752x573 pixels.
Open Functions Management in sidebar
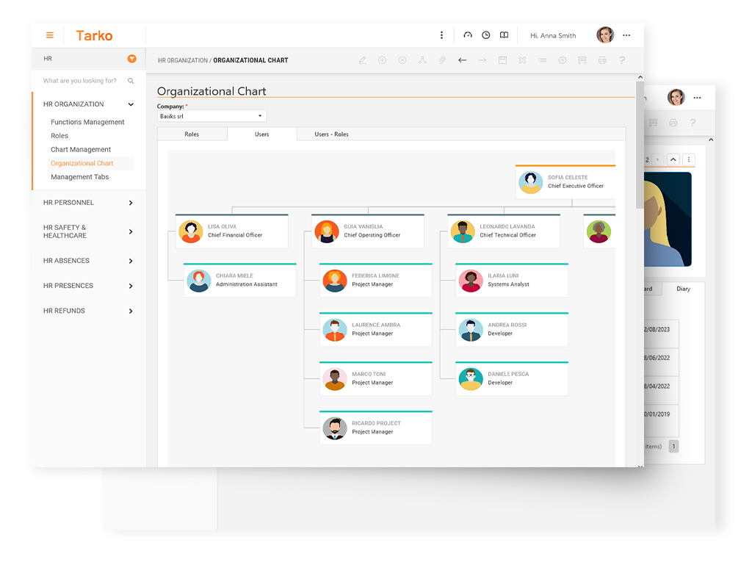(87, 122)
